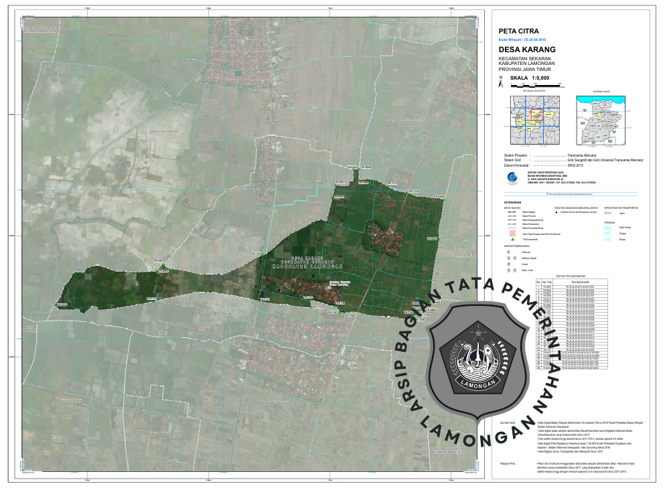The width and height of the screenshot is (667, 492).
Task: Click the Petunjuk Letak Peta index map
Action: point(534,120)
